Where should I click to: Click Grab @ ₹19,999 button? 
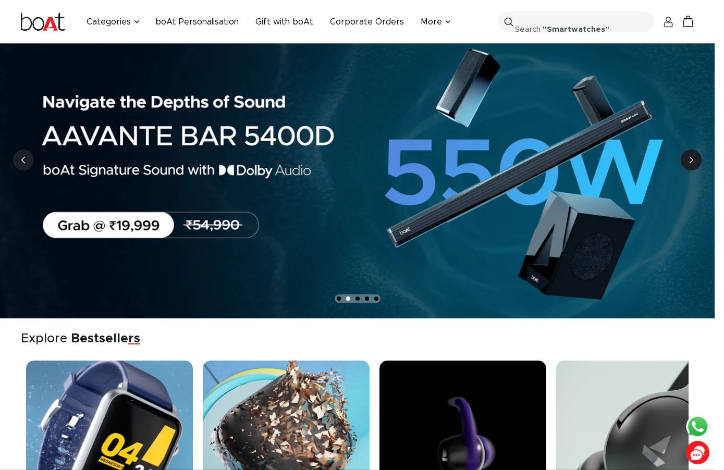click(108, 225)
